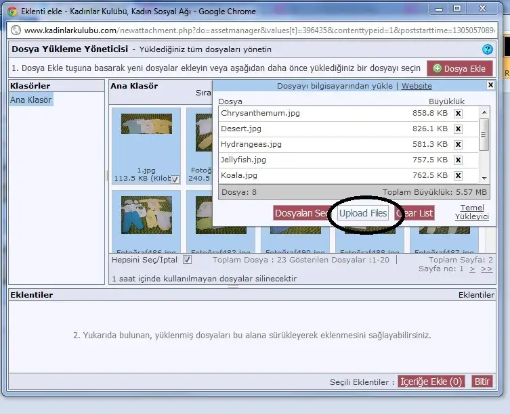Screen dimensions: 510x414
Task: Click the splitter handle above Eklentiler
Action: pos(233,287)
